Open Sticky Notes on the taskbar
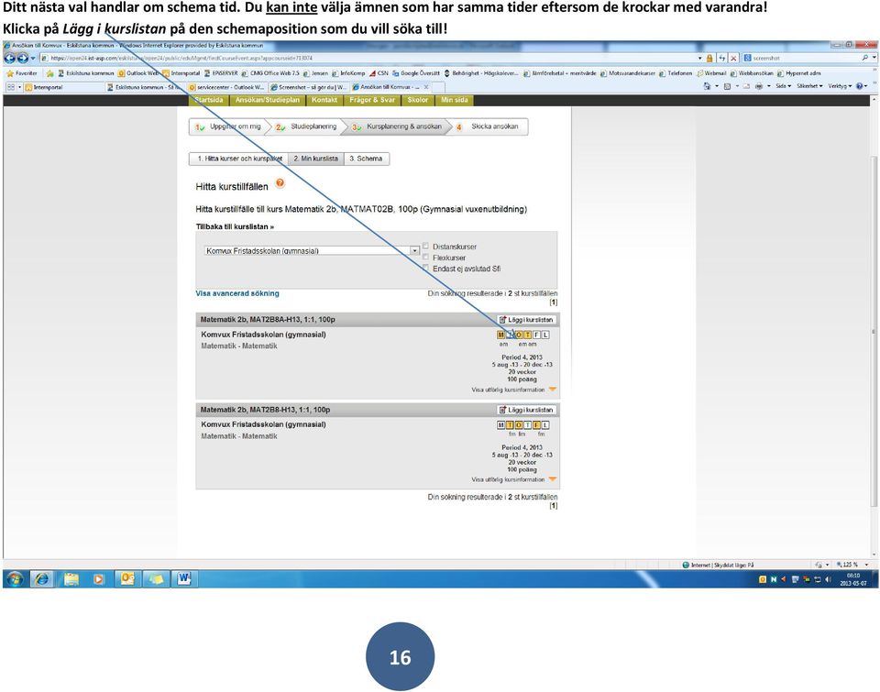This screenshot has height=692, width=880. pyautogui.click(x=156, y=578)
